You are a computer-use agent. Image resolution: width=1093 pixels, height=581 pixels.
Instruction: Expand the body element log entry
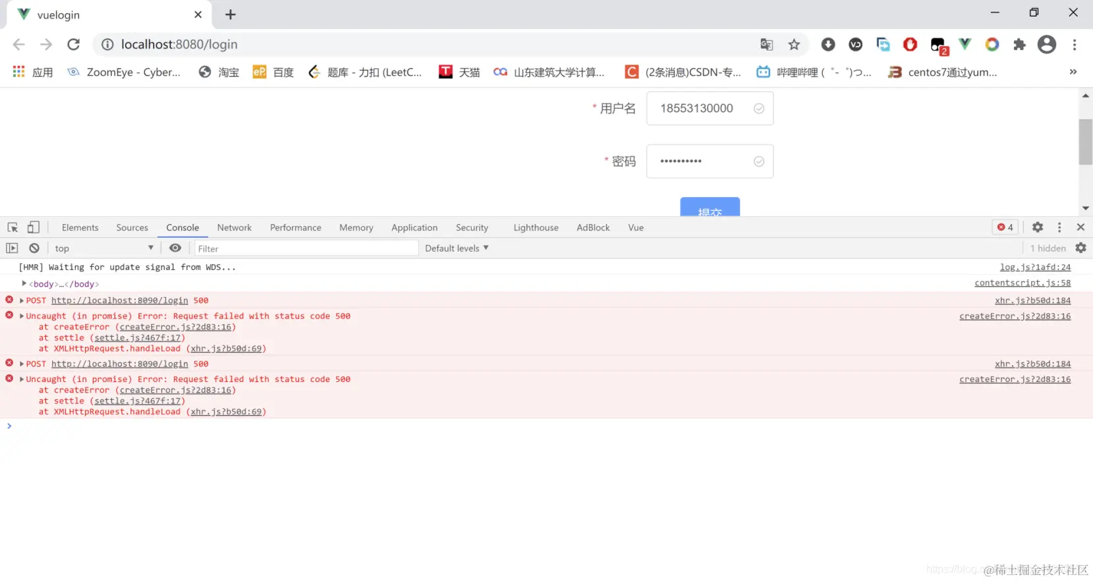[x=24, y=284]
